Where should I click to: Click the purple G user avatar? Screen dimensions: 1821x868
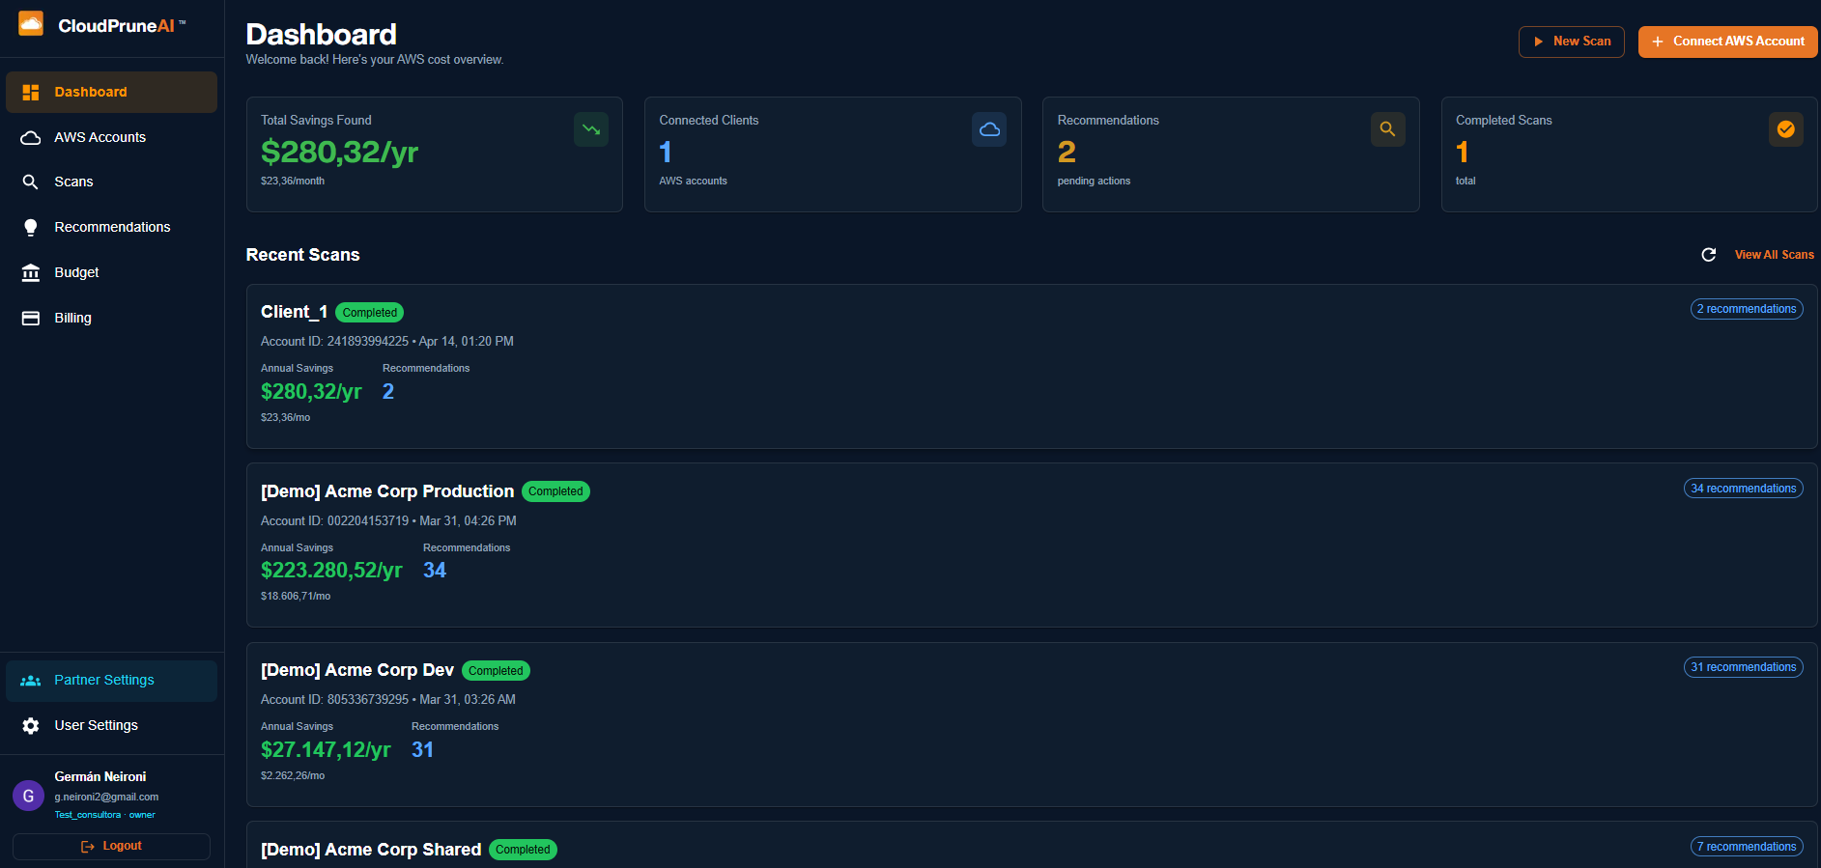click(x=28, y=796)
